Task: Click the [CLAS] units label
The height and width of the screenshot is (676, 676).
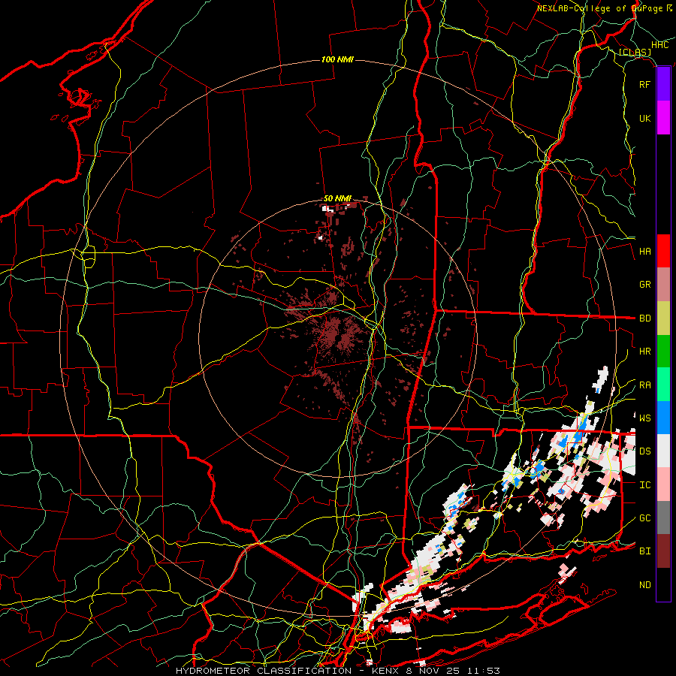Action: [635, 52]
